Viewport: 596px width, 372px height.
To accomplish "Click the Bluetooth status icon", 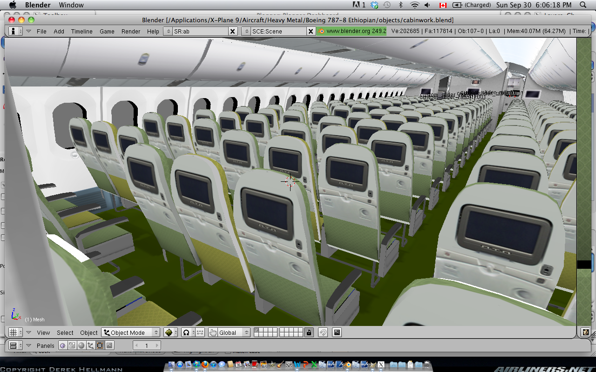I will [x=400, y=5].
